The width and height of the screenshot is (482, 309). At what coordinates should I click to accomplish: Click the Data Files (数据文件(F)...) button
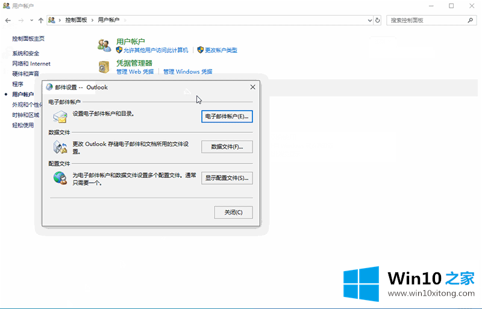tap(227, 147)
